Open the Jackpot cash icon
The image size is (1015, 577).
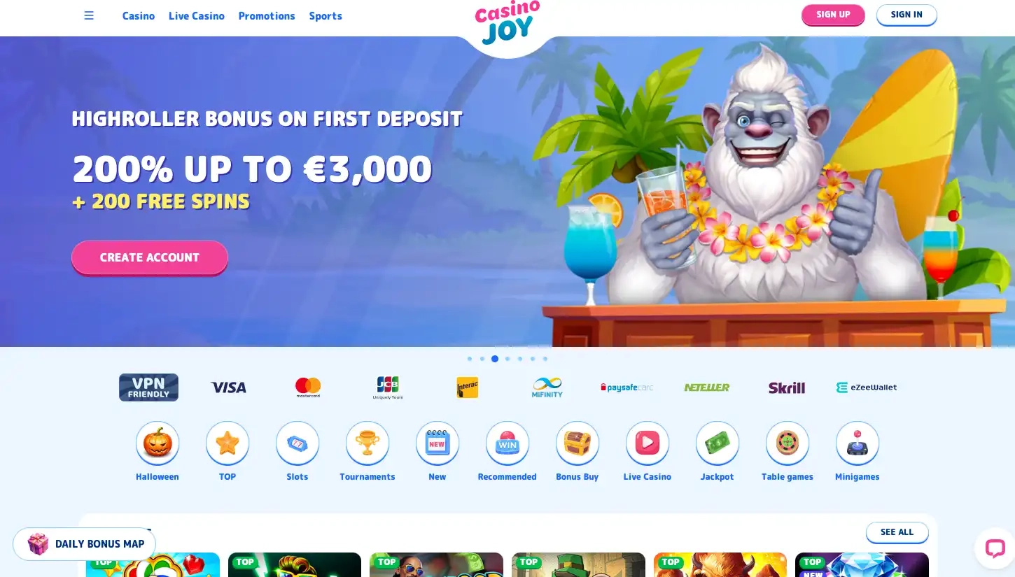tap(717, 443)
